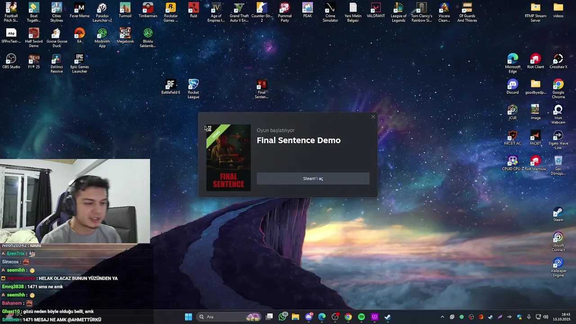Expand the hidden system tray icons
The image size is (576, 324).
pos(442,317)
